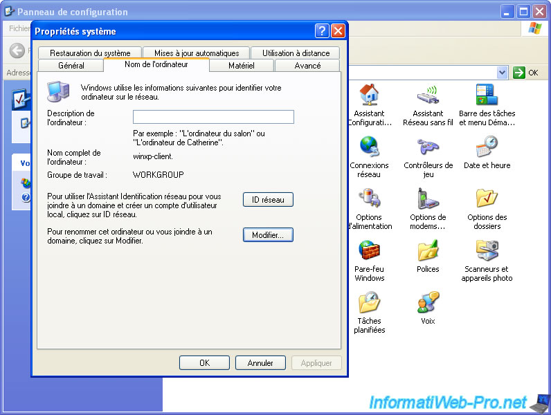Screen dimensions: 551x415
Task: Open Assistant Configuration réseau icon
Action: tap(369, 95)
